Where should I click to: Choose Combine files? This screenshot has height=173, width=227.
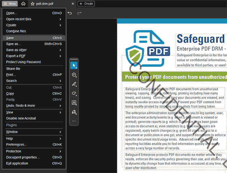[x=34, y=31]
